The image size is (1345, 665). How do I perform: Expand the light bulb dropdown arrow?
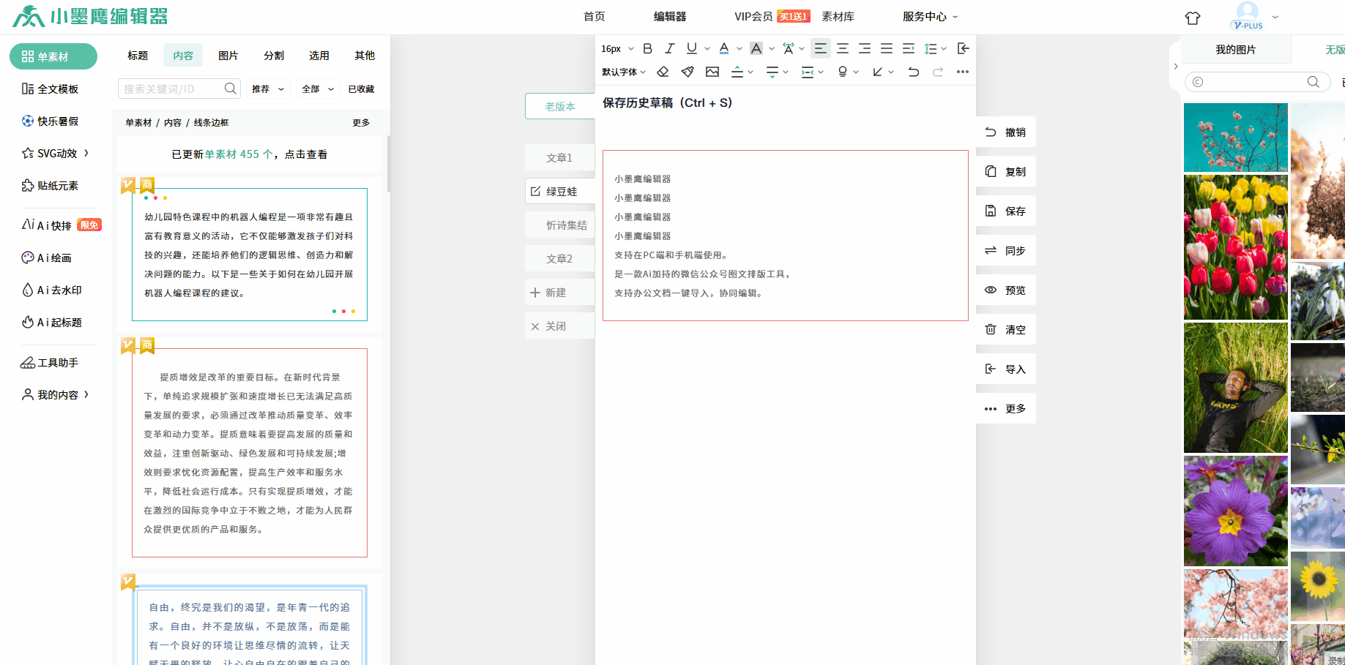tap(856, 72)
